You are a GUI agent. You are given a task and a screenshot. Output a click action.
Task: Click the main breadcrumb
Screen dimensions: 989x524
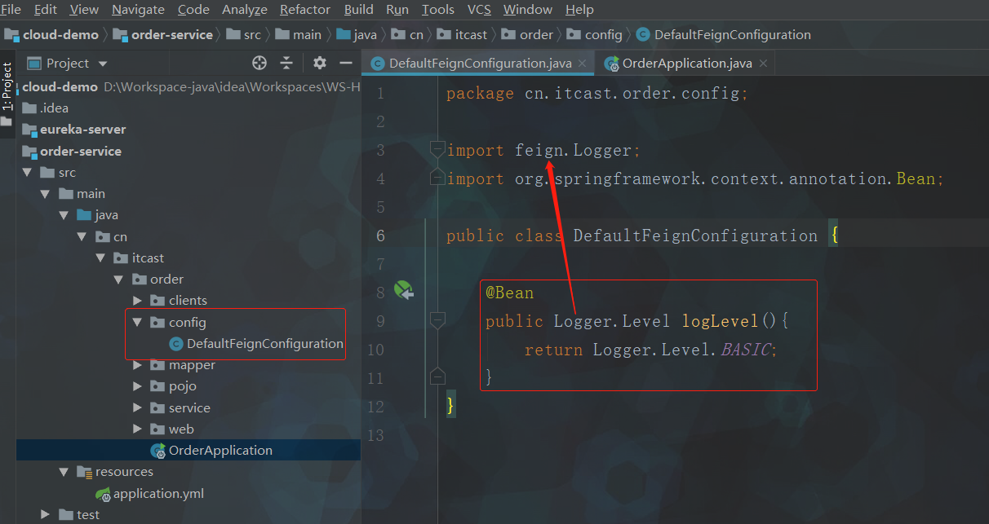point(298,34)
